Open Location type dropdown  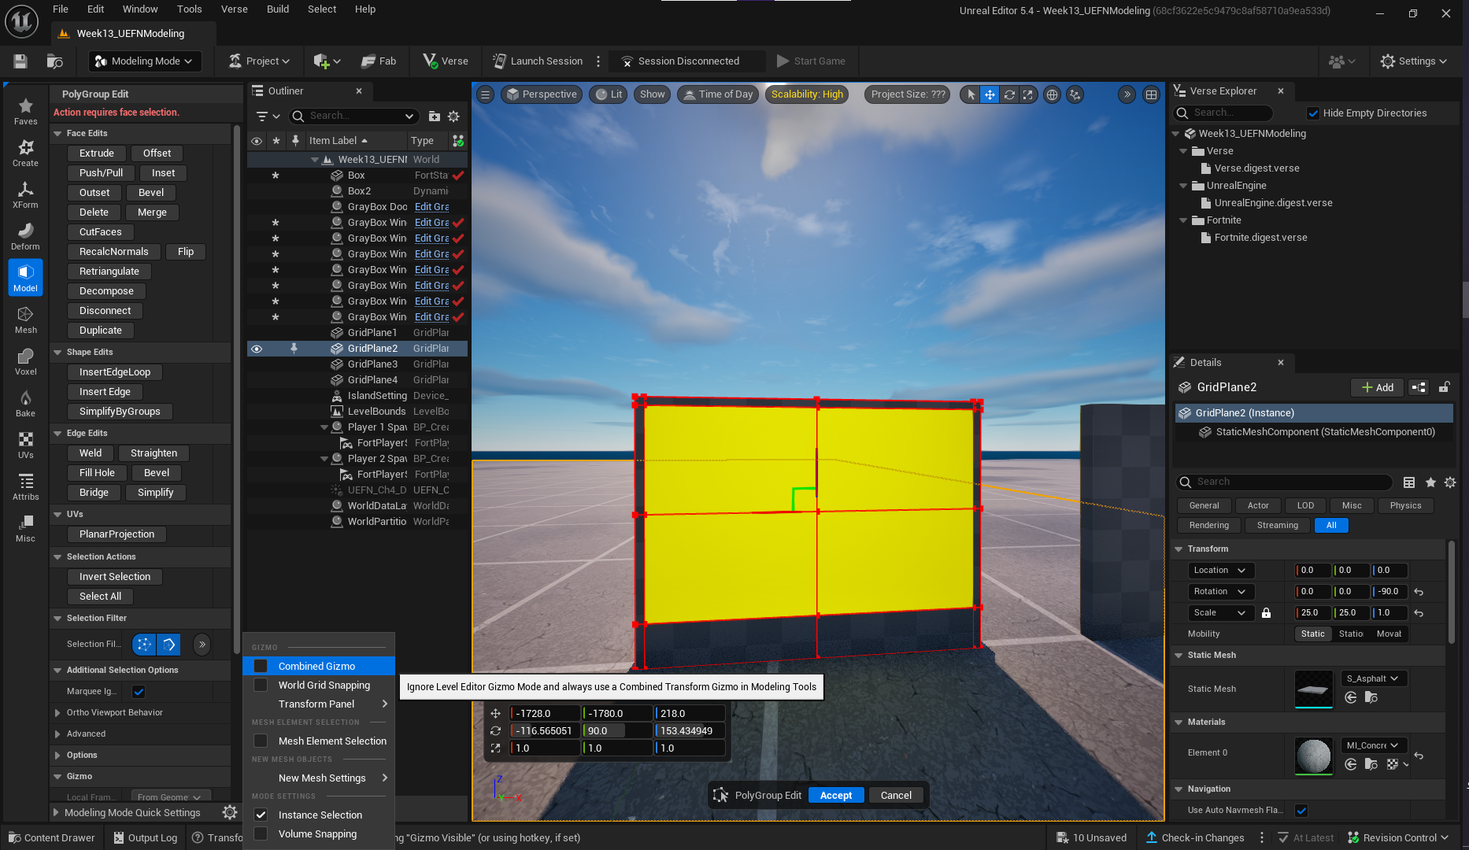pyautogui.click(x=1220, y=570)
